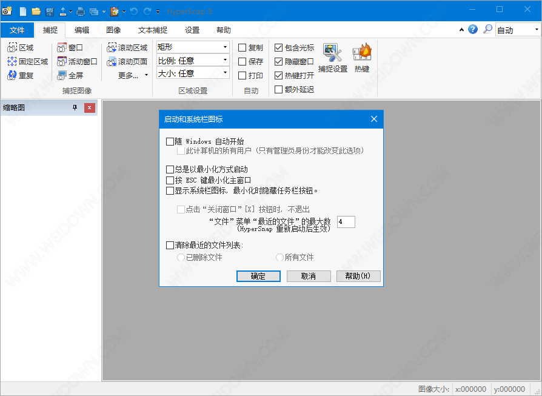Print using the printer toolbar icon
Screen dimensions: 542x396
81,12
